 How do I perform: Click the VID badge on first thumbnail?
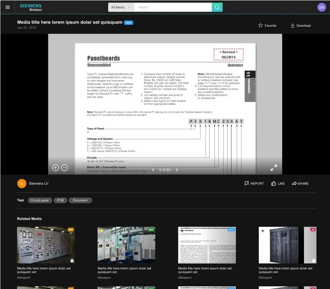(70, 230)
